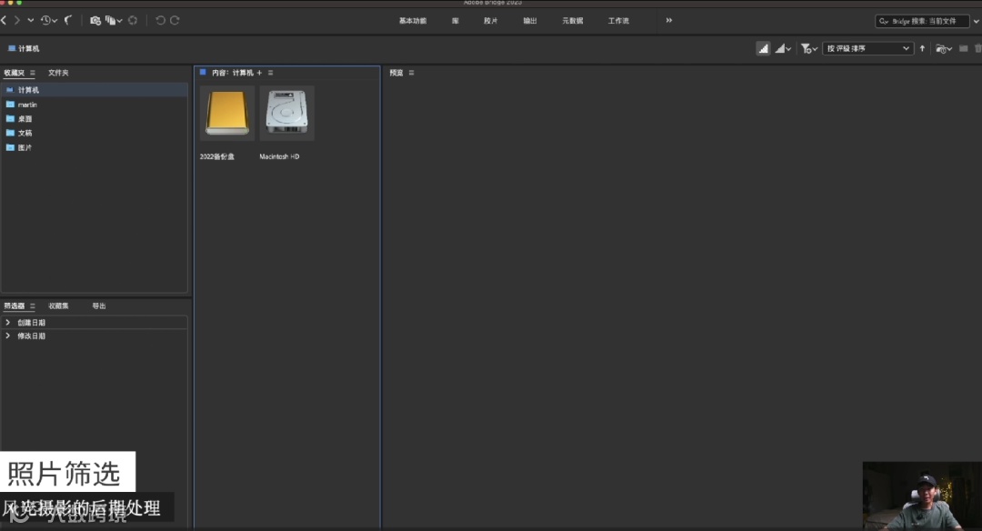Open the recent folder icon dropdown
Viewport: 982px width, 531px height.
[944, 48]
